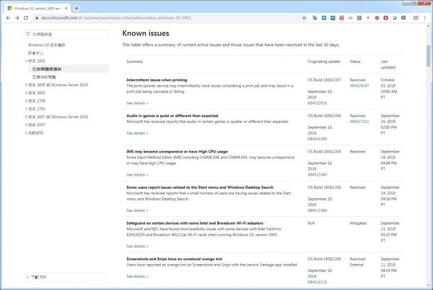Screen dimensions: 433x290
Task: Select the Windows 10 版本資訊 sidebar item
Action: [46, 45]
